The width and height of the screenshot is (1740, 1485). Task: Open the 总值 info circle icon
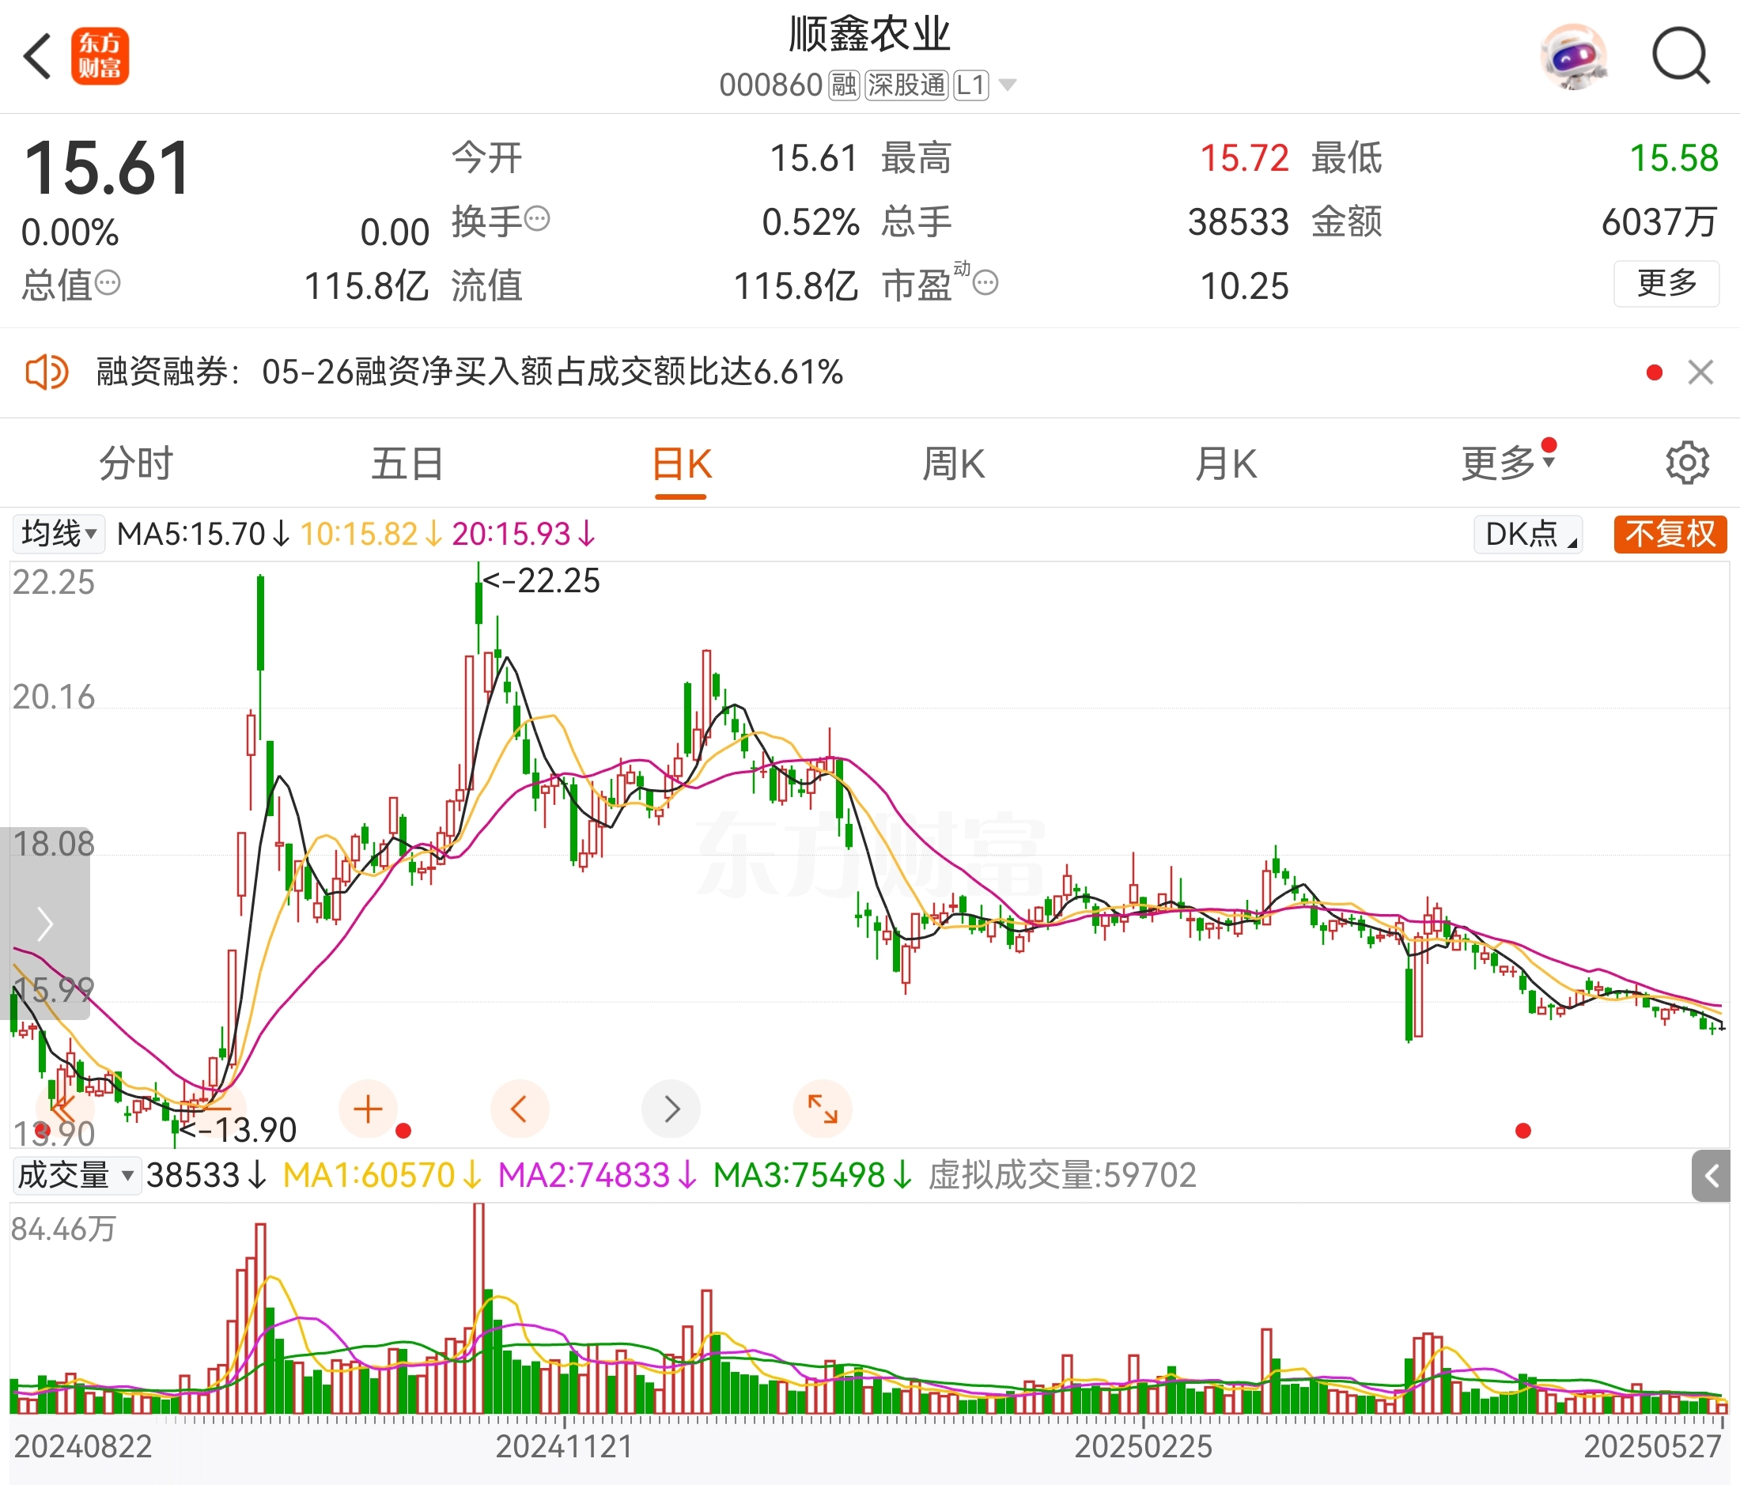click(x=108, y=283)
